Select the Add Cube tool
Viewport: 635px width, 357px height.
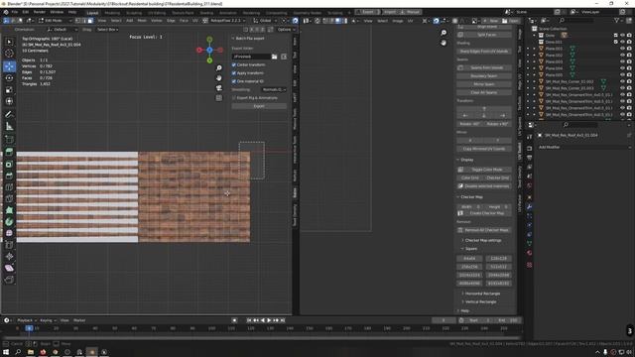9,140
